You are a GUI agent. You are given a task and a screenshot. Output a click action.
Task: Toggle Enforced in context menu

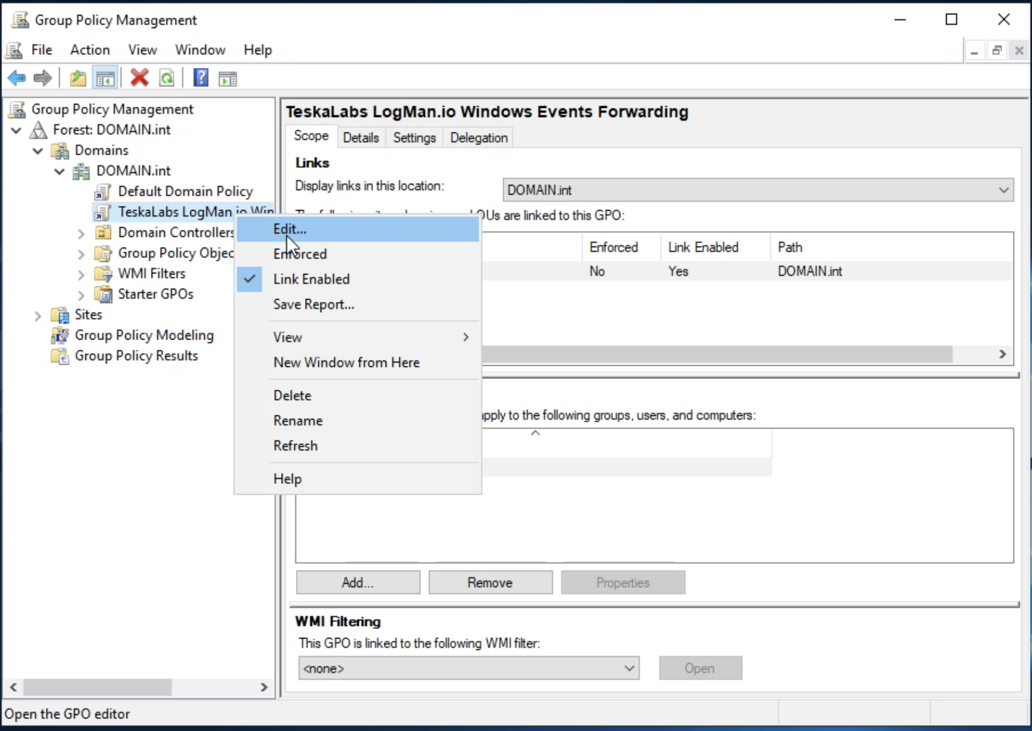[358, 254]
